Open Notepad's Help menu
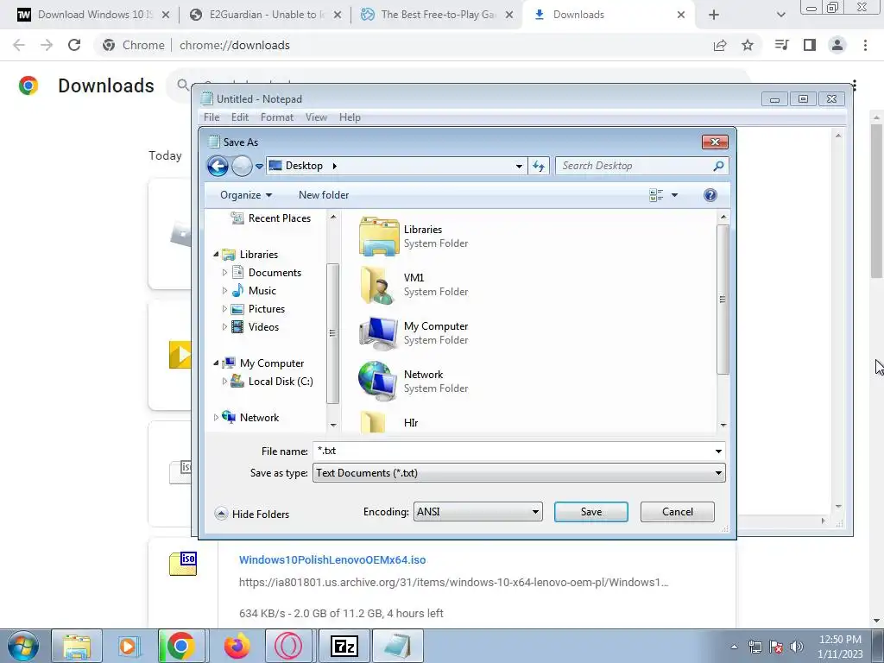884x663 pixels. pyautogui.click(x=350, y=117)
